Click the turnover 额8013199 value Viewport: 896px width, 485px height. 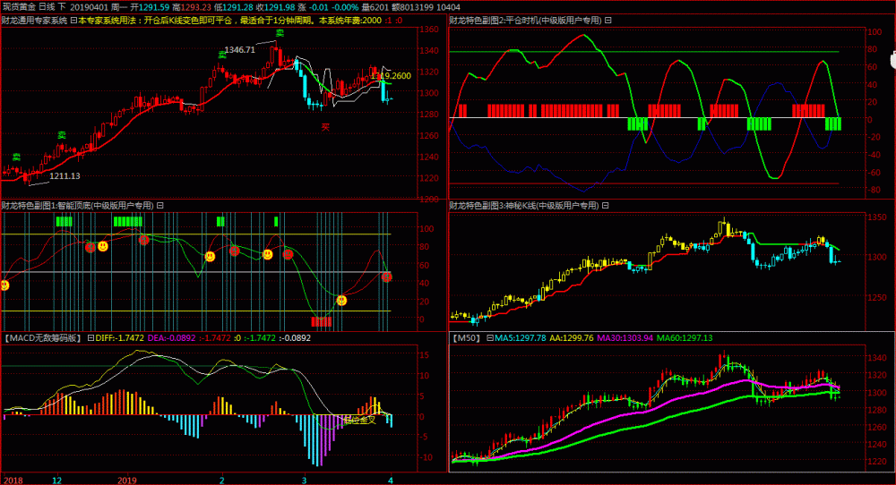[x=412, y=7]
